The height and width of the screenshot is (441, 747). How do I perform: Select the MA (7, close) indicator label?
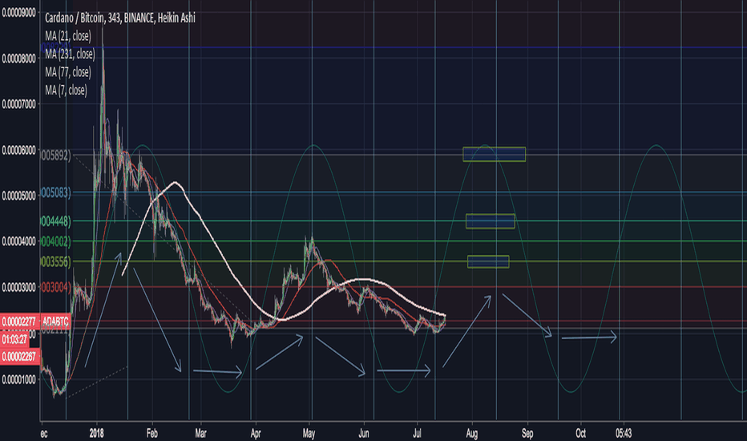[67, 91]
